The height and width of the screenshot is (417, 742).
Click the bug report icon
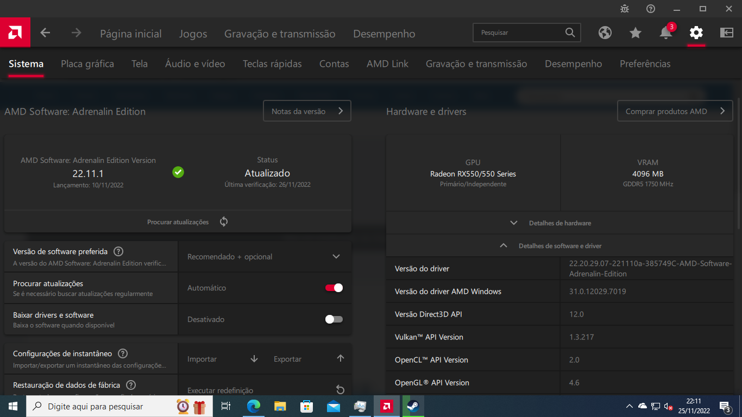coord(625,9)
